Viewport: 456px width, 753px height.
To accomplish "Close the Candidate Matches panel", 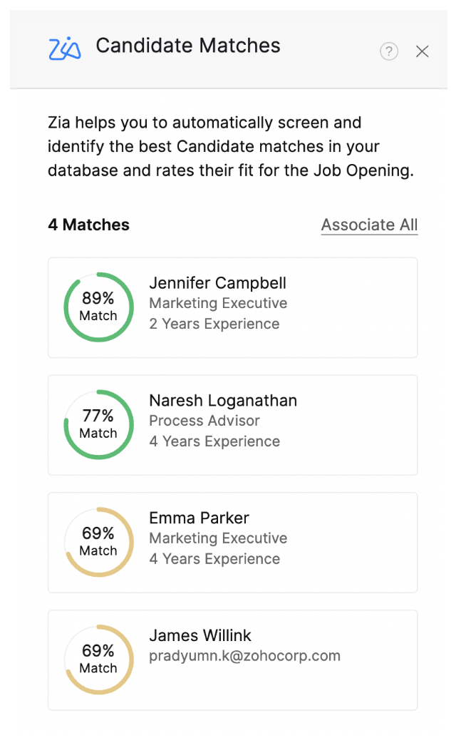I will (x=423, y=51).
